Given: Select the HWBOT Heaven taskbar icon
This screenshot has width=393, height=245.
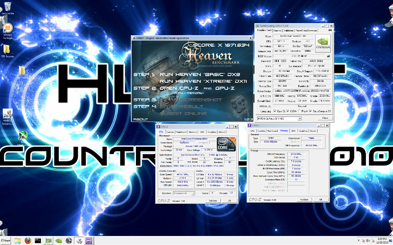Looking at the screenshot, I should [x=79, y=241].
